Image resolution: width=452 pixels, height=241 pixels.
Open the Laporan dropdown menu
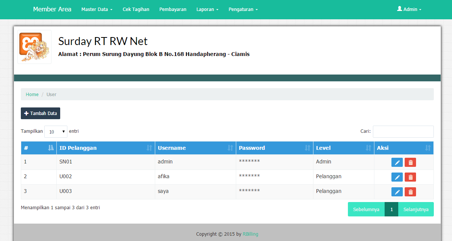tap(207, 9)
